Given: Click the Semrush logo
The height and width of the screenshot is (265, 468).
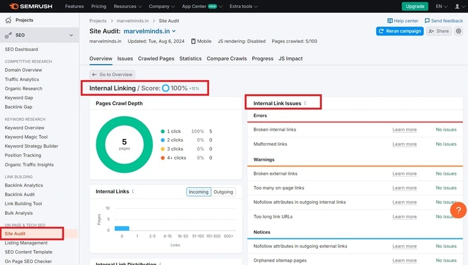Looking at the screenshot, I should tap(31, 6).
